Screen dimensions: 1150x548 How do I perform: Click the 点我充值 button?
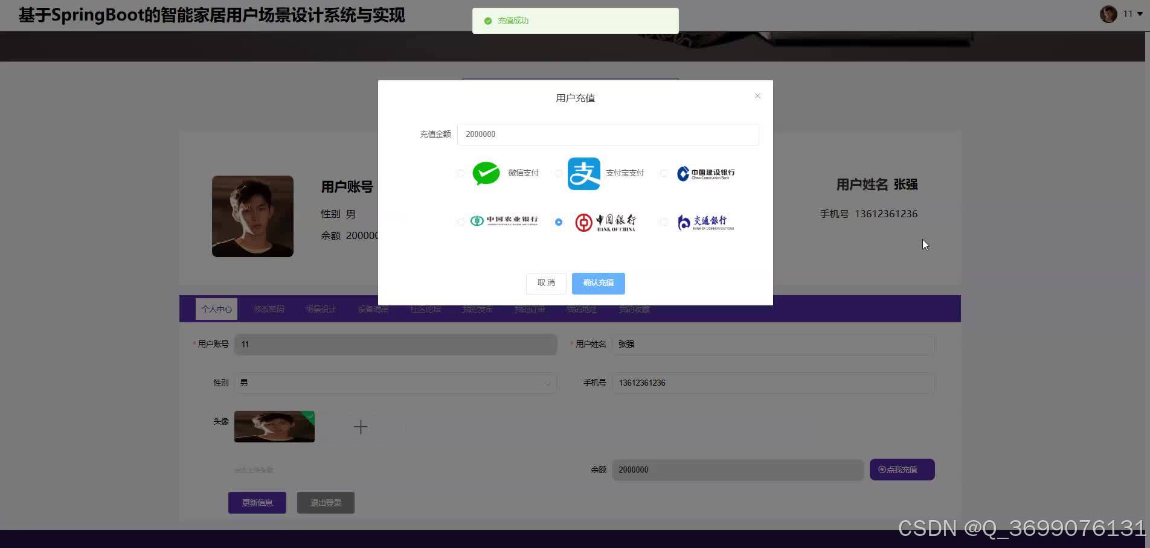[902, 470]
